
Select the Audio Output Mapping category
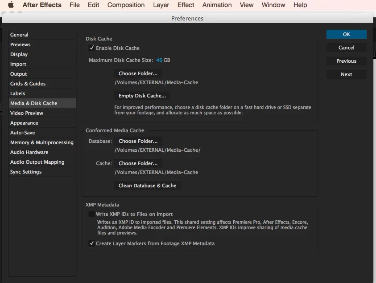coord(42,162)
